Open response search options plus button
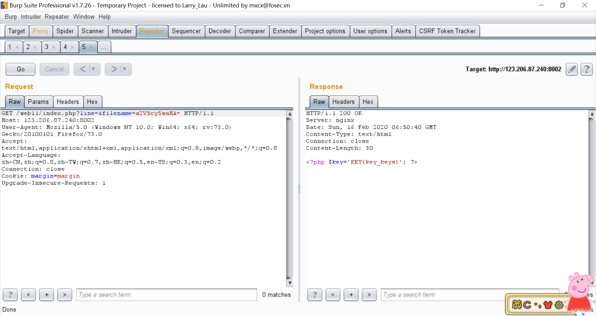Image resolution: width=596 pixels, height=316 pixels. point(351,295)
